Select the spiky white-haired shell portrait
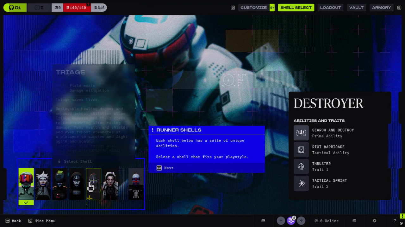405x227 pixels. 43,184
